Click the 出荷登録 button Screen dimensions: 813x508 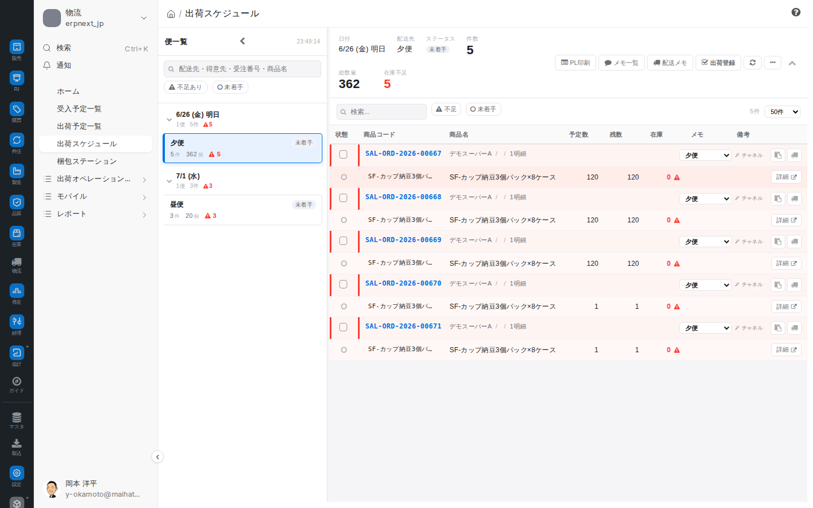718,63
